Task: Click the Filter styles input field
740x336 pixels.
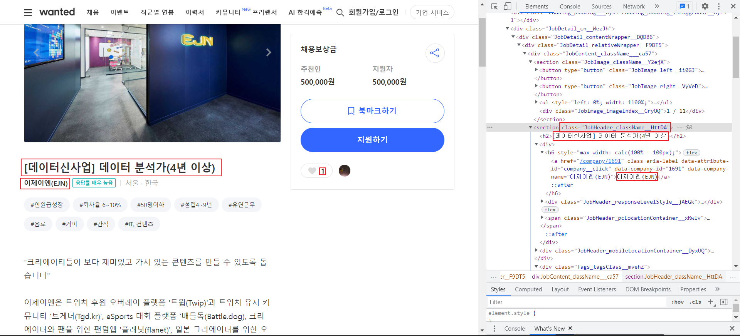Action: [x=577, y=302]
